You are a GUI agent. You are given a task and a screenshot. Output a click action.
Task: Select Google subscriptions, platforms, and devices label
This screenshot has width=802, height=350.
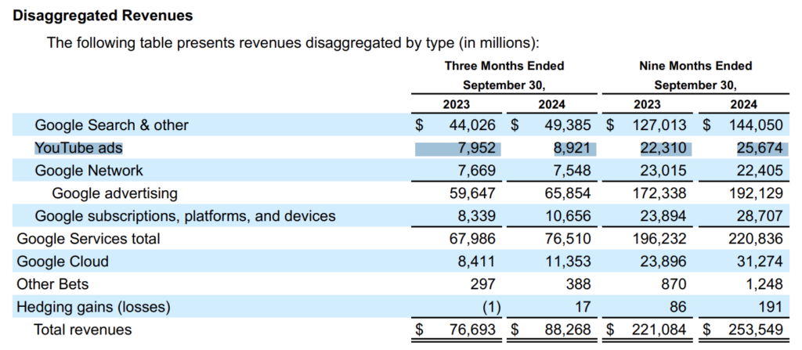(x=185, y=215)
